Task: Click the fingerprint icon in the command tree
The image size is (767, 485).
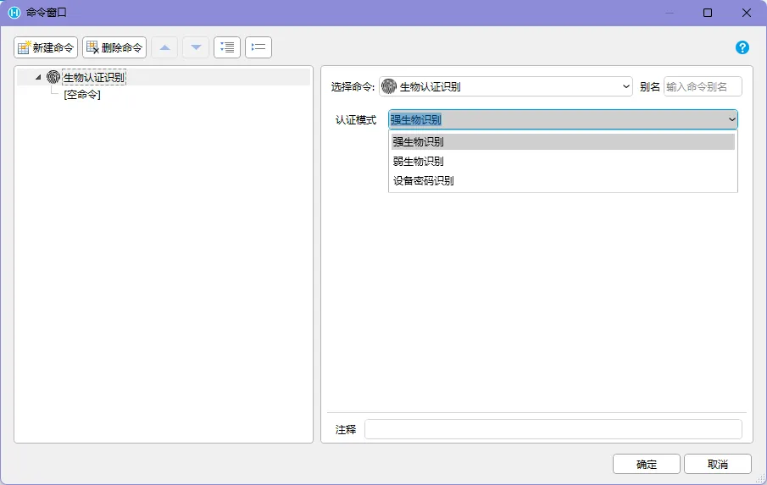Action: (53, 77)
